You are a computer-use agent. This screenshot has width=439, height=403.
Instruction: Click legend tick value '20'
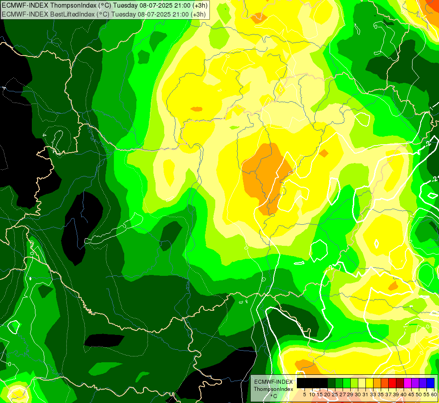327,394
